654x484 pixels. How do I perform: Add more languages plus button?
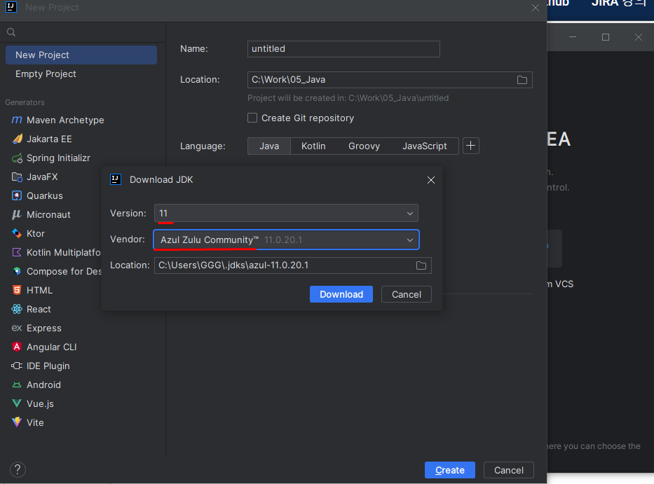coord(471,146)
